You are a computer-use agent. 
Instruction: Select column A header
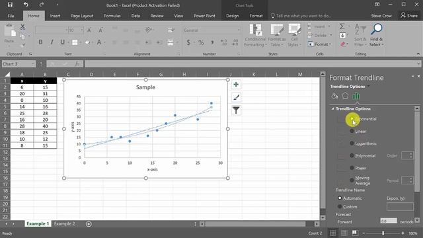click(x=22, y=74)
